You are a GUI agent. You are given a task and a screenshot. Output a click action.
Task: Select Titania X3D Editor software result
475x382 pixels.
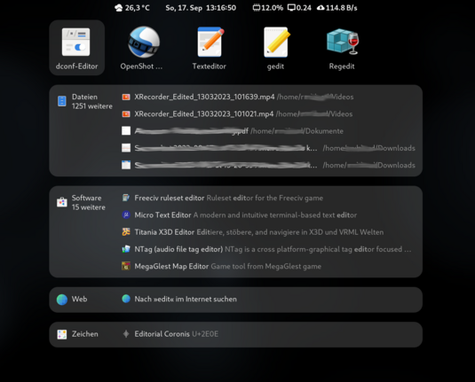pos(268,232)
